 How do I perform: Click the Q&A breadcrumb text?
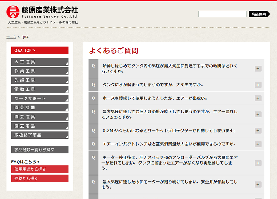tap(25, 37)
